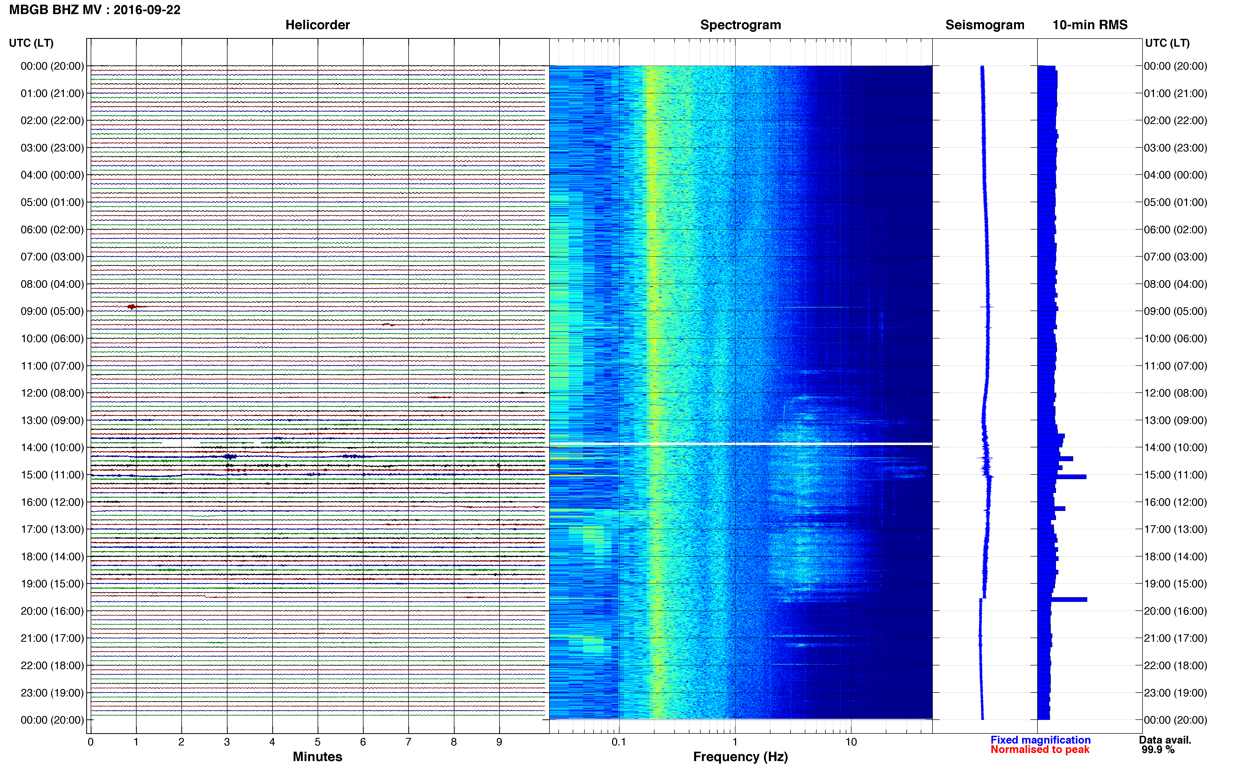The image size is (1235, 772).
Task: Click the UTC (LT) label on the right axis
Action: pyautogui.click(x=1167, y=43)
